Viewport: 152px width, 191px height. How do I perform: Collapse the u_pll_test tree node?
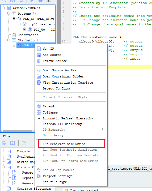pyautogui.click(x=19, y=24)
